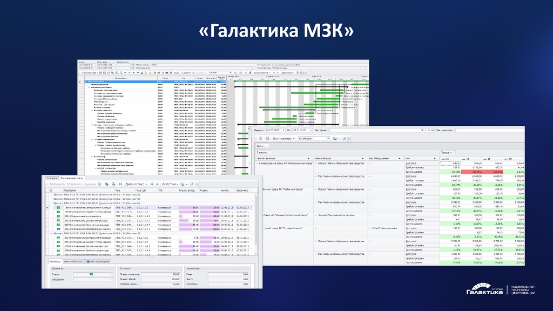Screen dimensions: 553x311
Task: Click the blue forward arrow icon in the bottom-left toolbar
Action: pyautogui.click(x=157, y=184)
